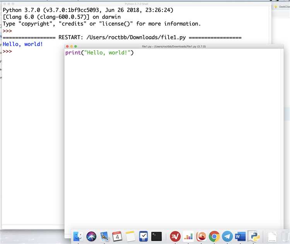This screenshot has width=290, height=244.
Task: Open the document file icon in dock
Action: [x=273, y=237]
